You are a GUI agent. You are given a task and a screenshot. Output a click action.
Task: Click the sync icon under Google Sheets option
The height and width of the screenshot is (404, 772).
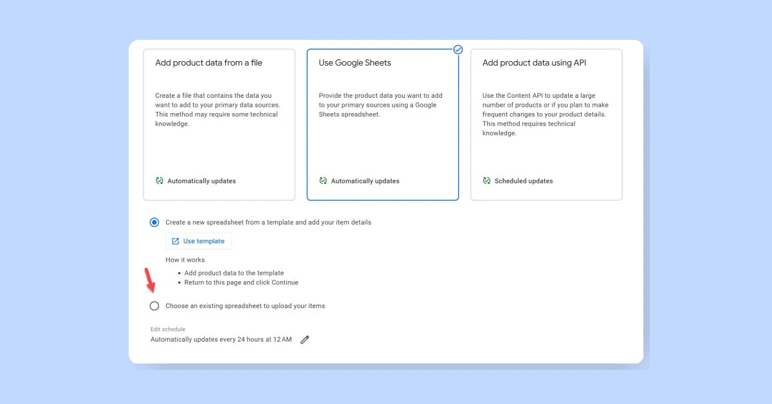pyautogui.click(x=323, y=181)
